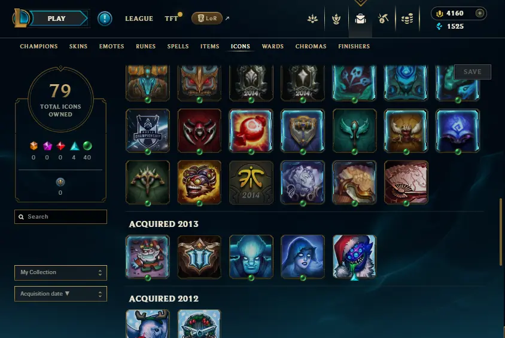Open the Loot hammer icon in top bar
Screen dimensions: 505x338
coord(384,19)
